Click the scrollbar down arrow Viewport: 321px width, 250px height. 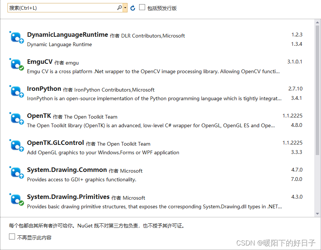[x=317, y=214]
